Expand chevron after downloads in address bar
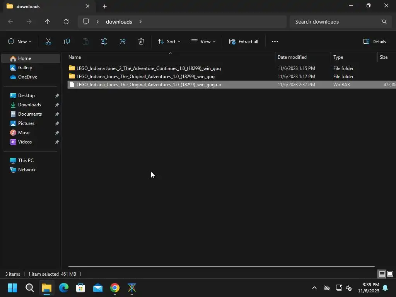396x297 pixels. coord(140,22)
